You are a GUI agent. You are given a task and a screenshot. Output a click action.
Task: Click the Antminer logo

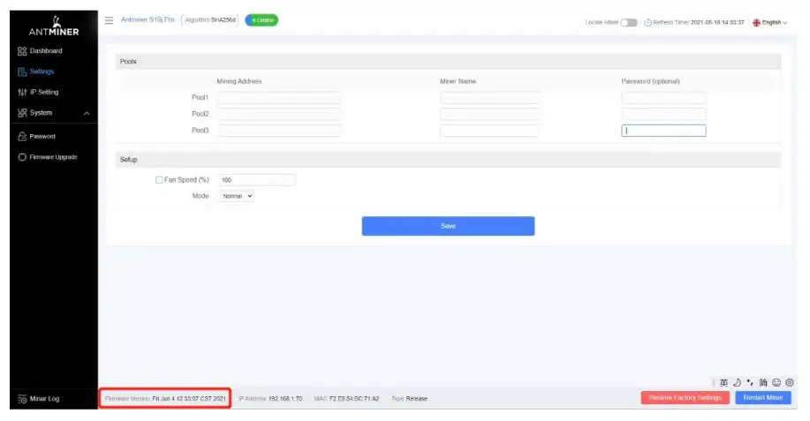click(54, 26)
